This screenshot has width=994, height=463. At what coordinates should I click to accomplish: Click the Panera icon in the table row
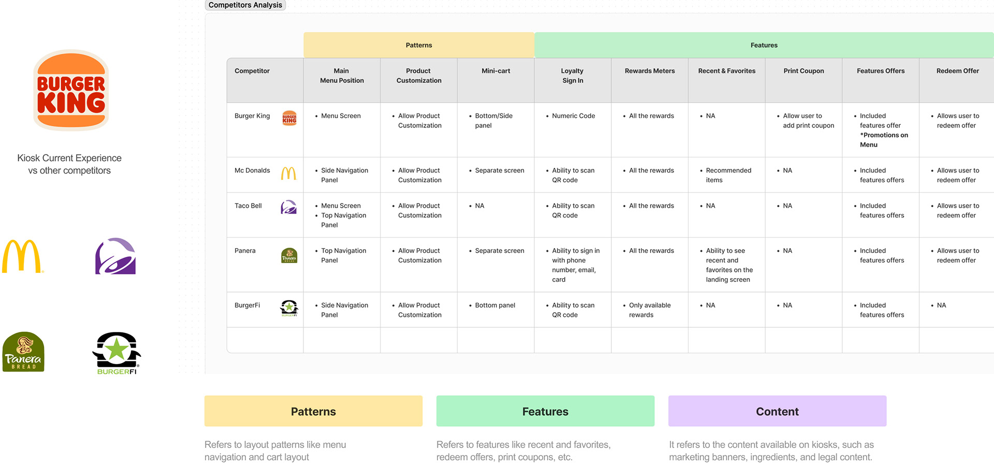coord(289,255)
